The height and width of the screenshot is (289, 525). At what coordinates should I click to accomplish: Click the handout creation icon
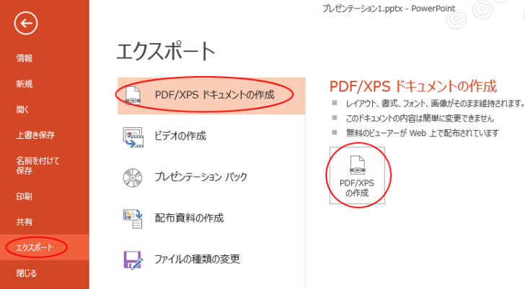(133, 219)
